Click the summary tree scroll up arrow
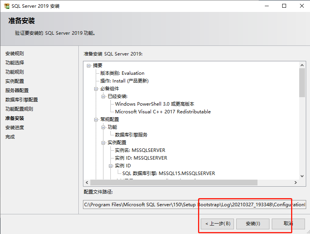This screenshot has height=234, width=310. pos(302,65)
